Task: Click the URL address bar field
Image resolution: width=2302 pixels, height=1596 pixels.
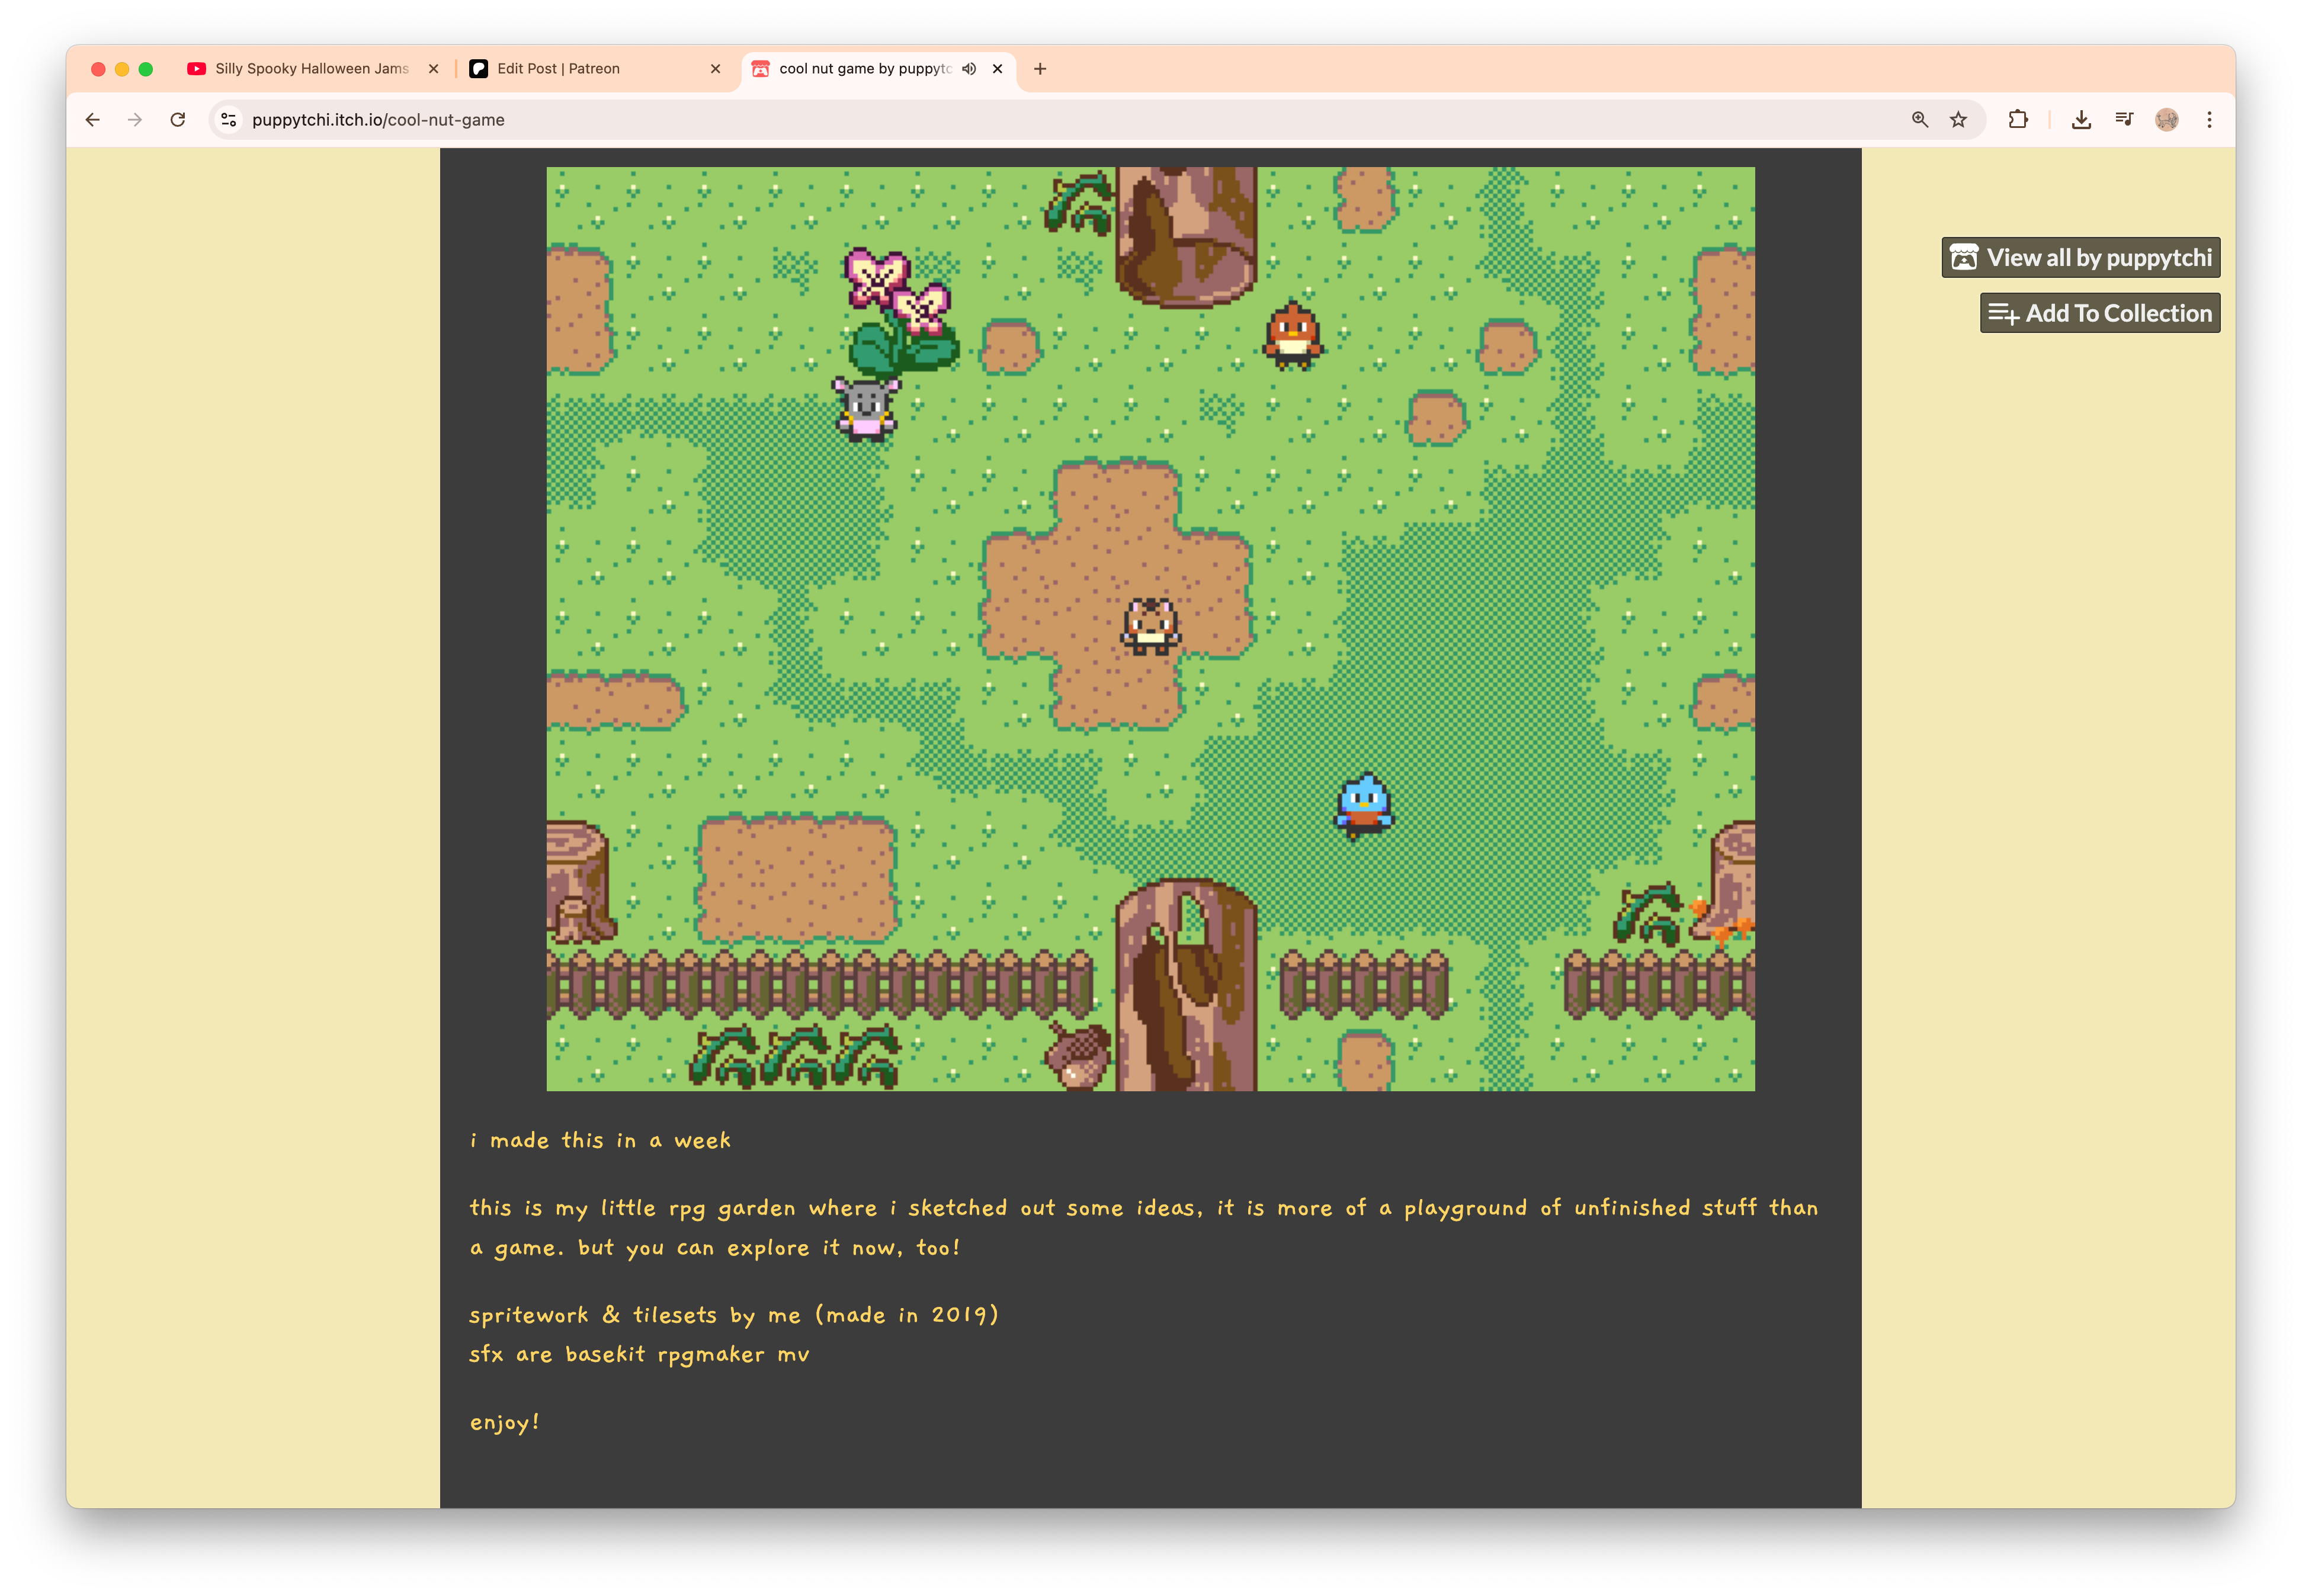Action: click(x=1000, y=120)
